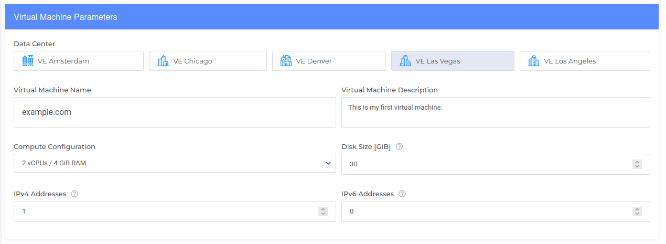Click the Disk Size spinner arrows
This screenshot has width=666, height=244.
637,164
